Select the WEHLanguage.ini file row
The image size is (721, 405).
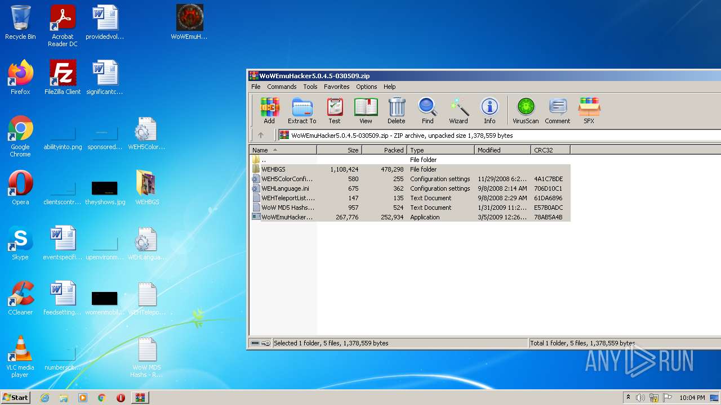[410, 188]
